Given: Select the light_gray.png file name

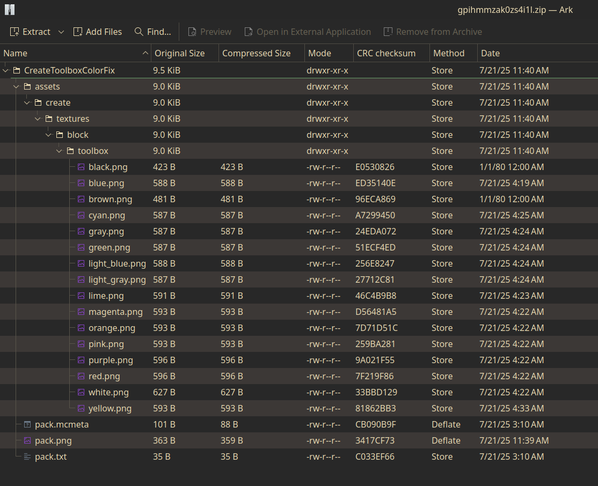Looking at the screenshot, I should pyautogui.click(x=117, y=280).
